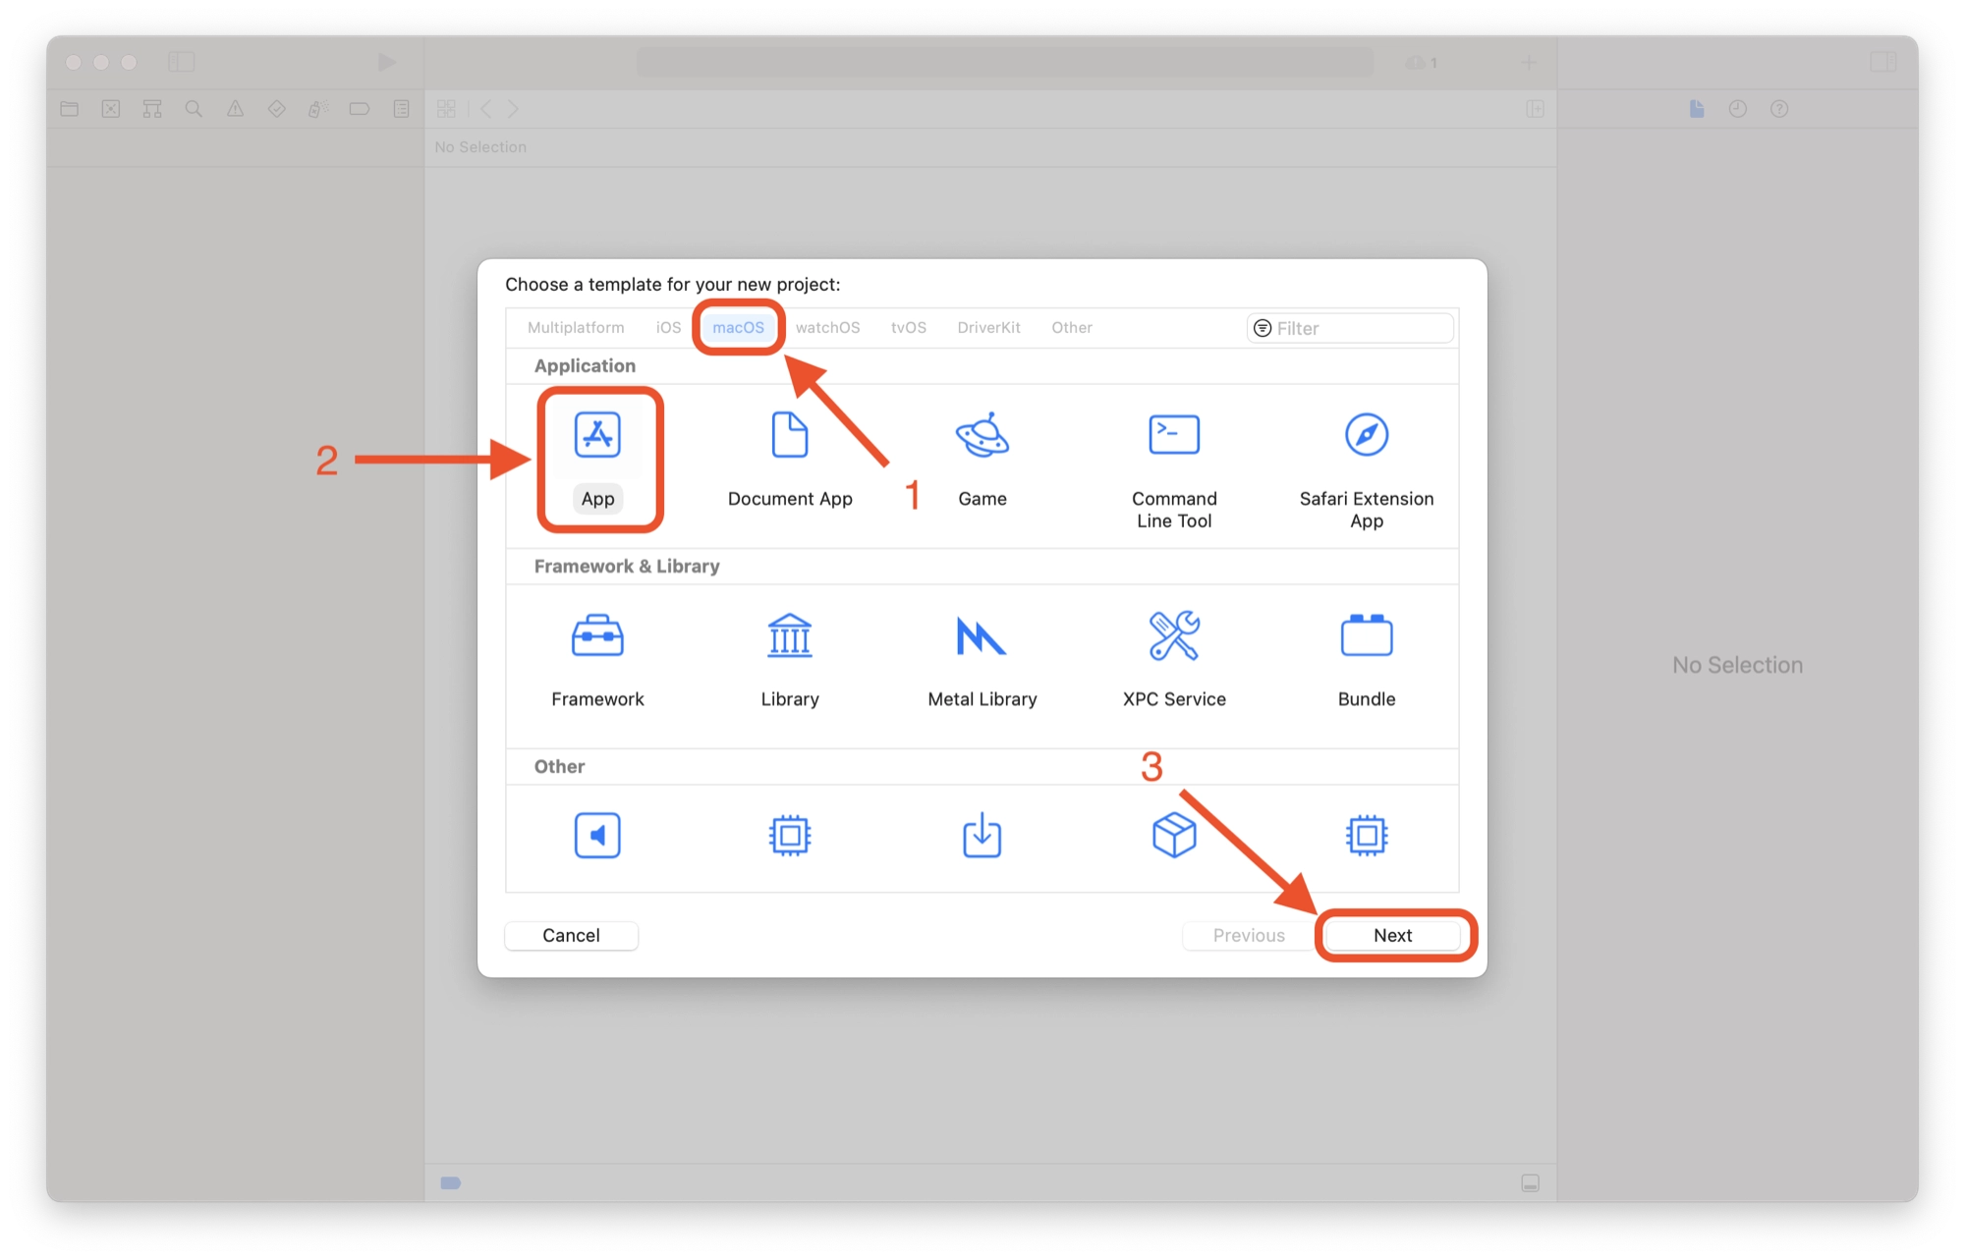
Task: Click the filter options icon in Filter field
Action: [1263, 328]
